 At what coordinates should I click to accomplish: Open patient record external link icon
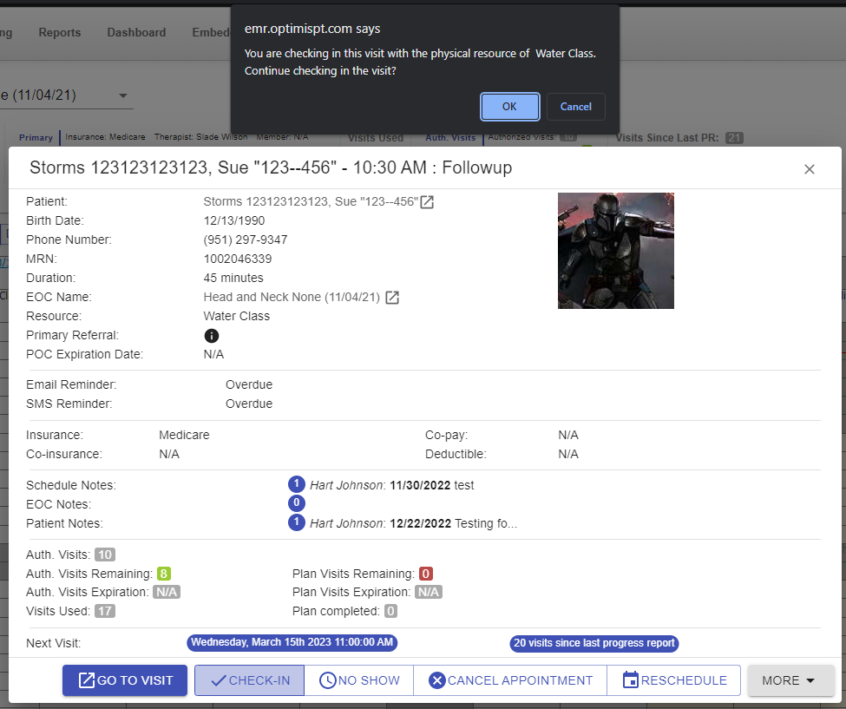coord(427,202)
